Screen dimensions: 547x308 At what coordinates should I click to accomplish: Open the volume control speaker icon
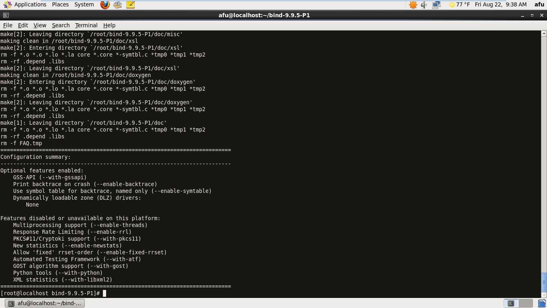point(424,5)
